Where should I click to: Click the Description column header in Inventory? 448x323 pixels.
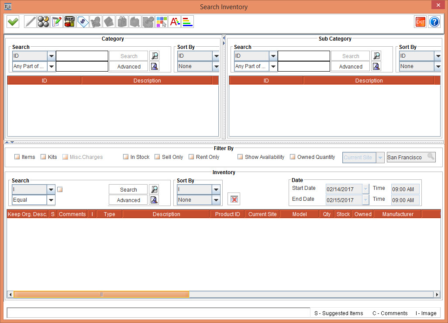(166, 214)
